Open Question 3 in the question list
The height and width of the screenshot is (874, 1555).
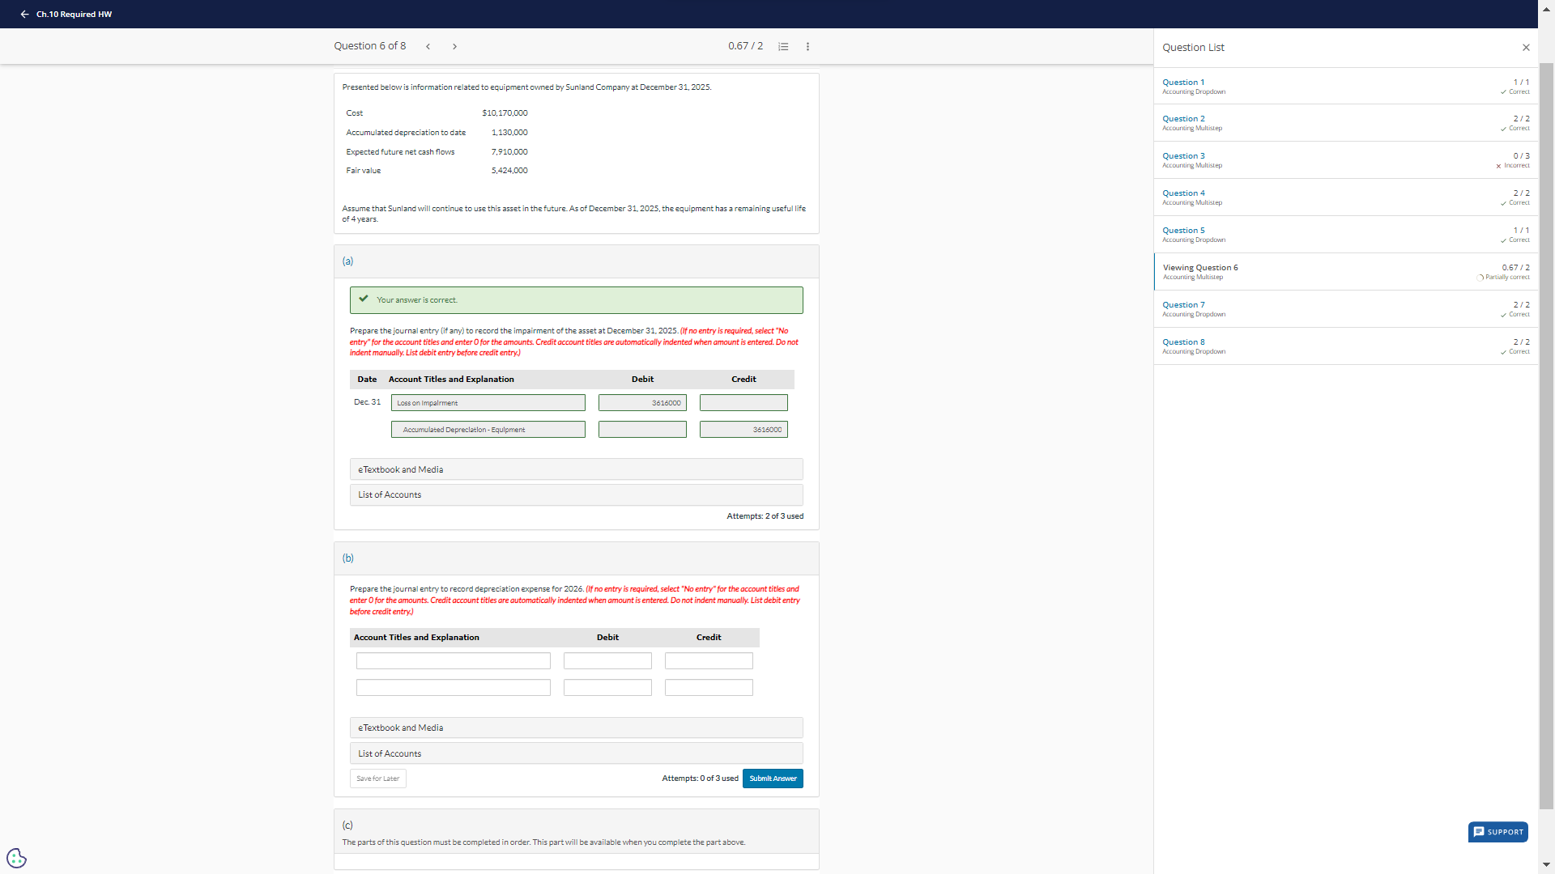tap(1183, 156)
